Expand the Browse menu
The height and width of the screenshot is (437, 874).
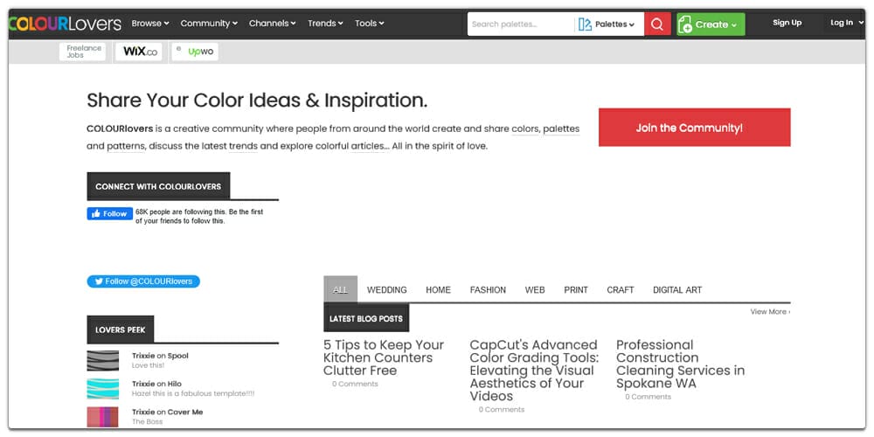[150, 24]
